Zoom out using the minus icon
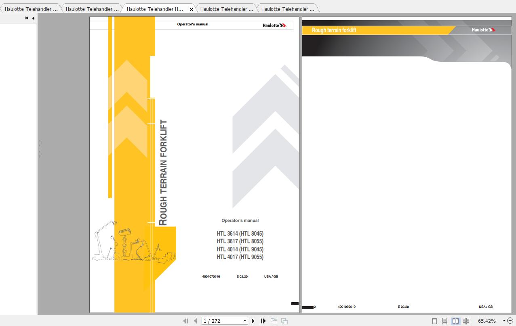 pyautogui.click(x=510, y=321)
